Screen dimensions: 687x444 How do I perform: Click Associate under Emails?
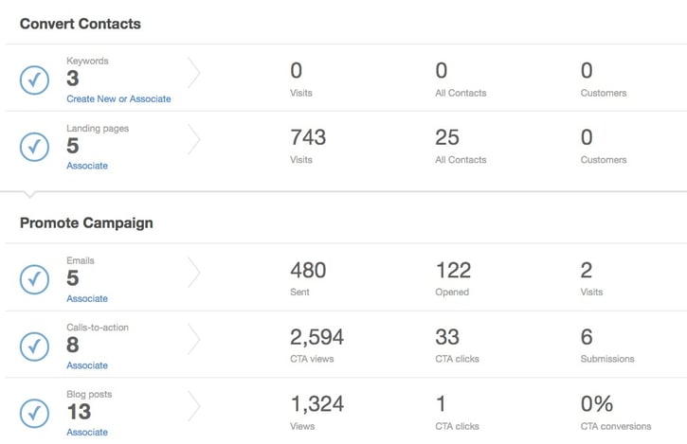click(87, 298)
